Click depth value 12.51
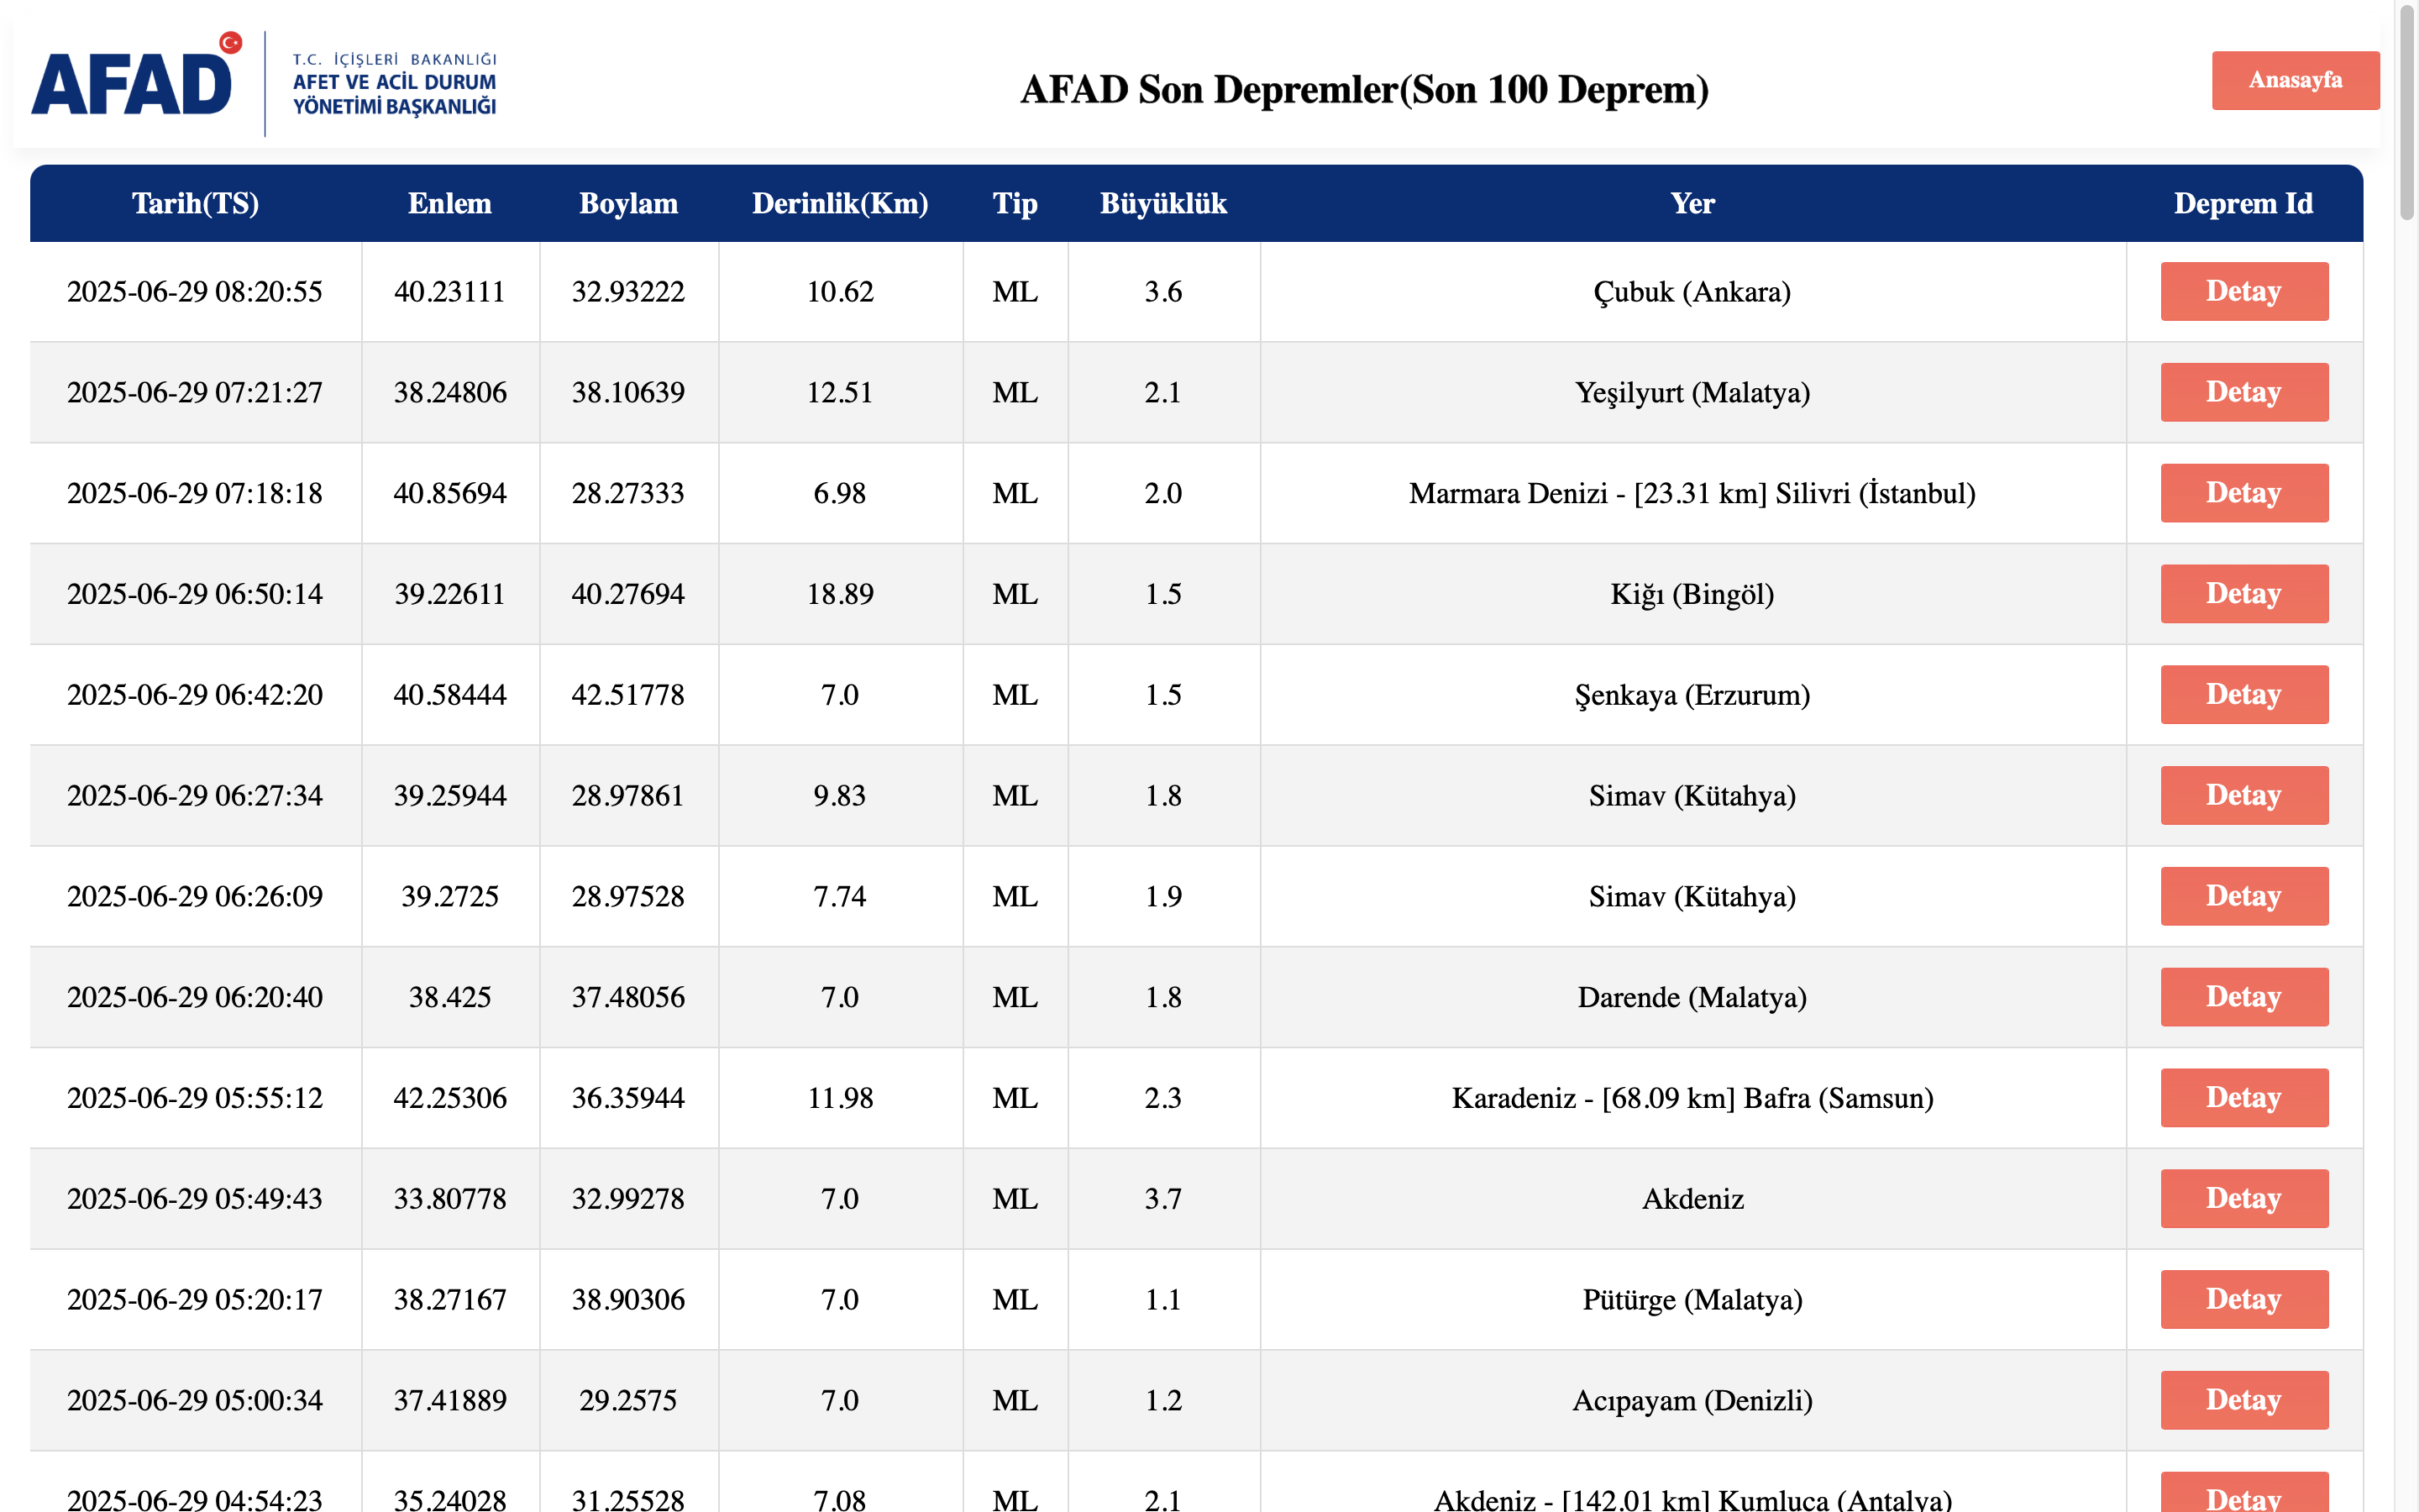The height and width of the screenshot is (1512, 2419). 840,392
